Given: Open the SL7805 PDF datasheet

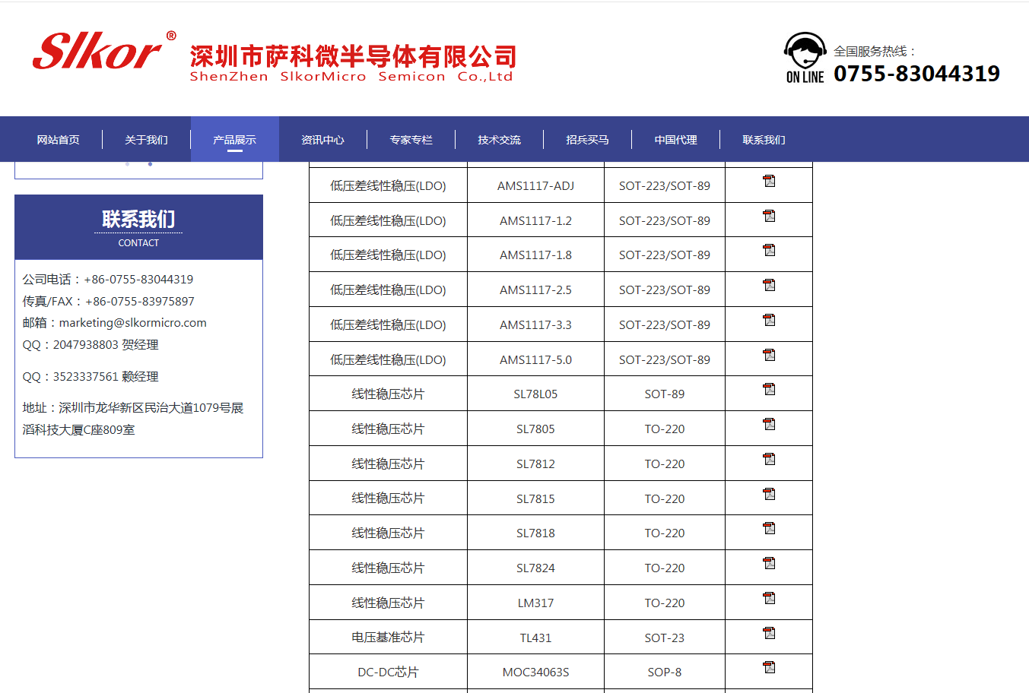Looking at the screenshot, I should (x=770, y=424).
